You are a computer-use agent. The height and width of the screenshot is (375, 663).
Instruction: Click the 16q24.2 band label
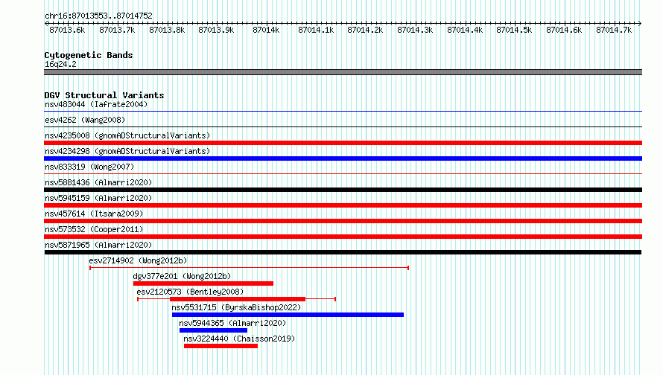coord(60,64)
